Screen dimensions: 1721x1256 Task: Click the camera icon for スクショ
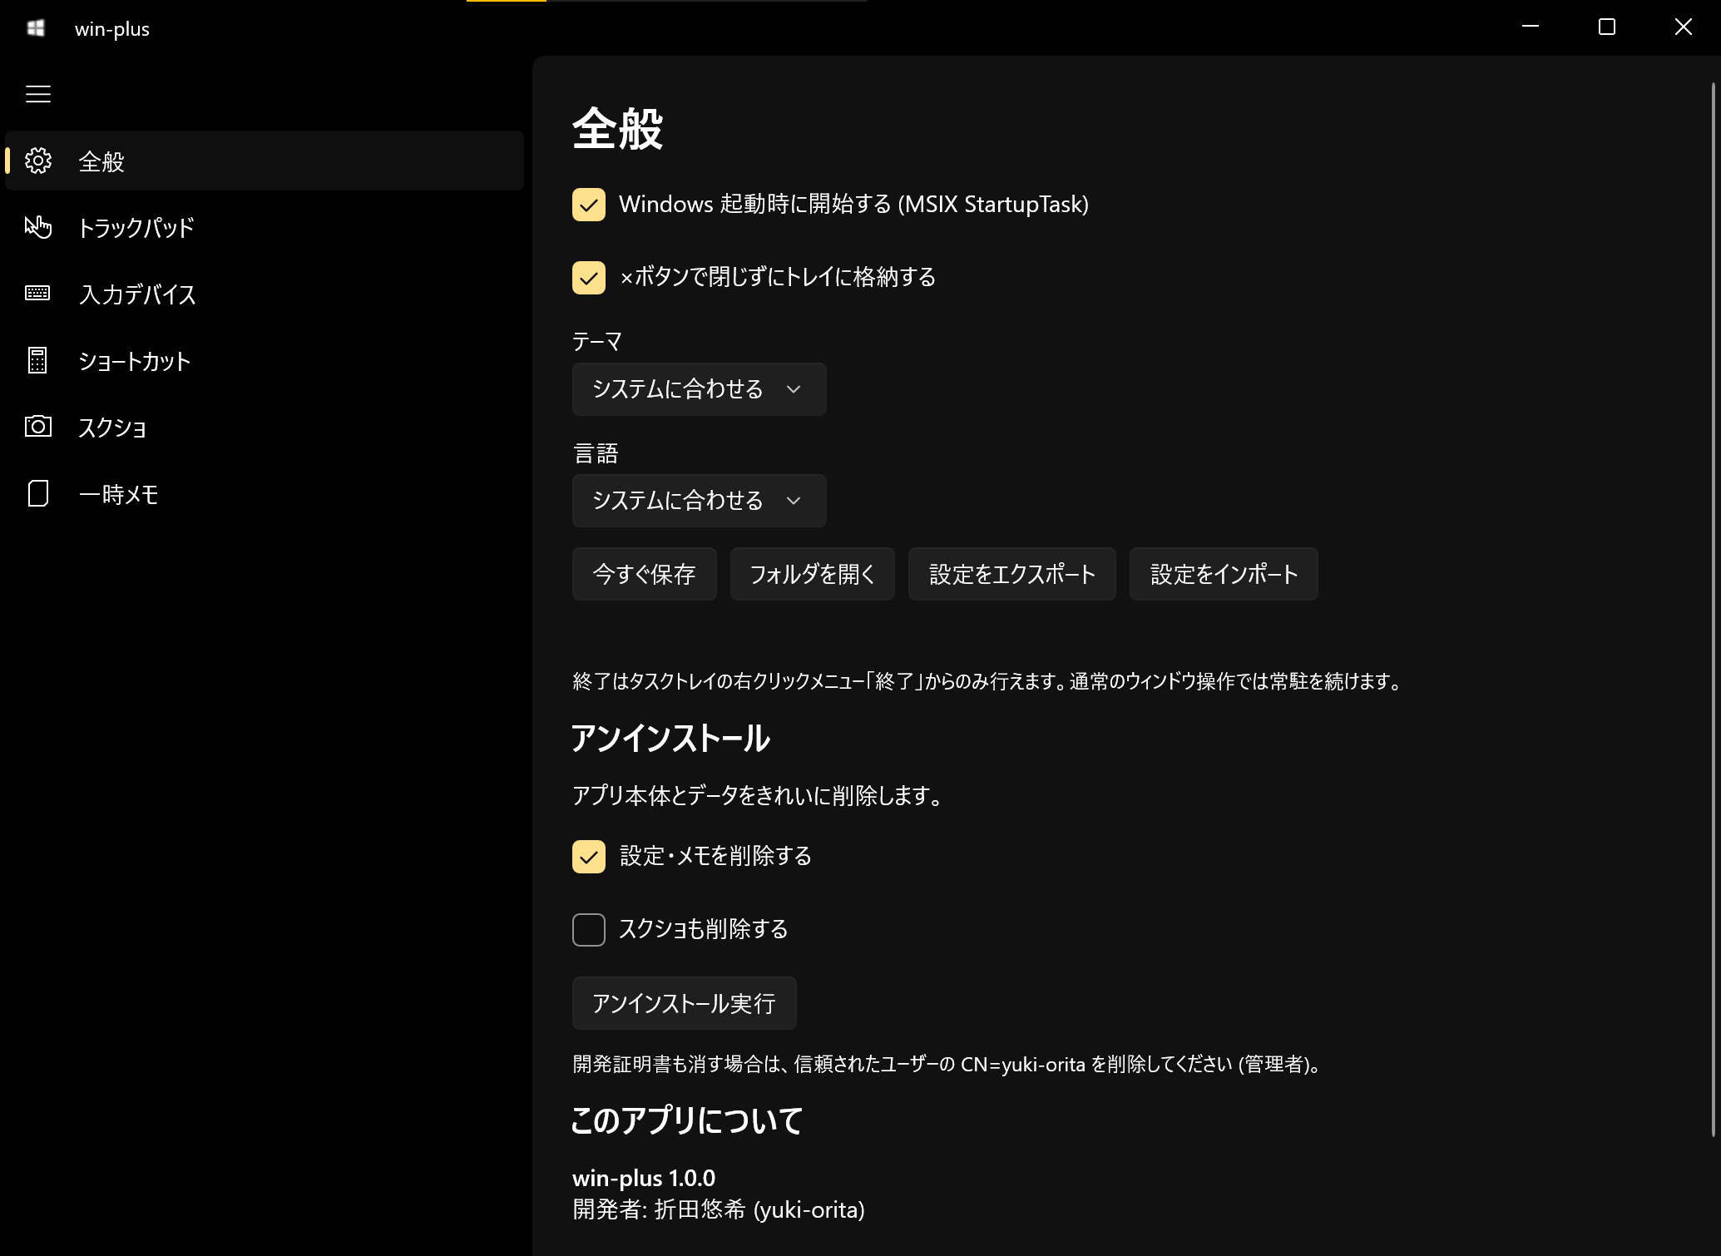[x=38, y=427]
